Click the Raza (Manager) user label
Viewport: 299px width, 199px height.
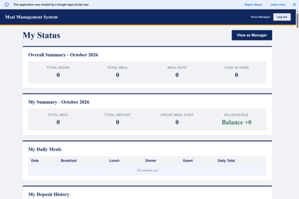[260, 17]
